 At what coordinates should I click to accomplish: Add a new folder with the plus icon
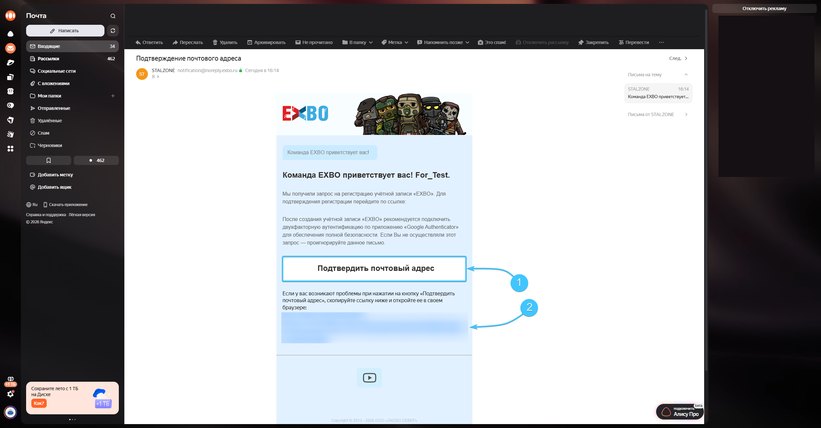pos(113,96)
